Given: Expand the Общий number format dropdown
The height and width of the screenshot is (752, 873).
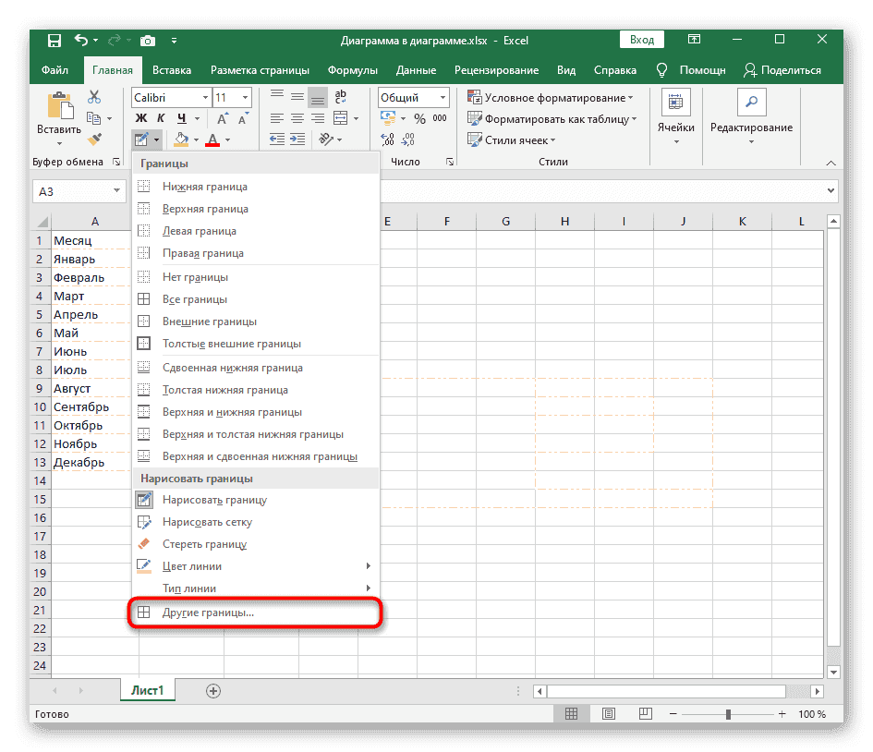Looking at the screenshot, I should pos(443,98).
